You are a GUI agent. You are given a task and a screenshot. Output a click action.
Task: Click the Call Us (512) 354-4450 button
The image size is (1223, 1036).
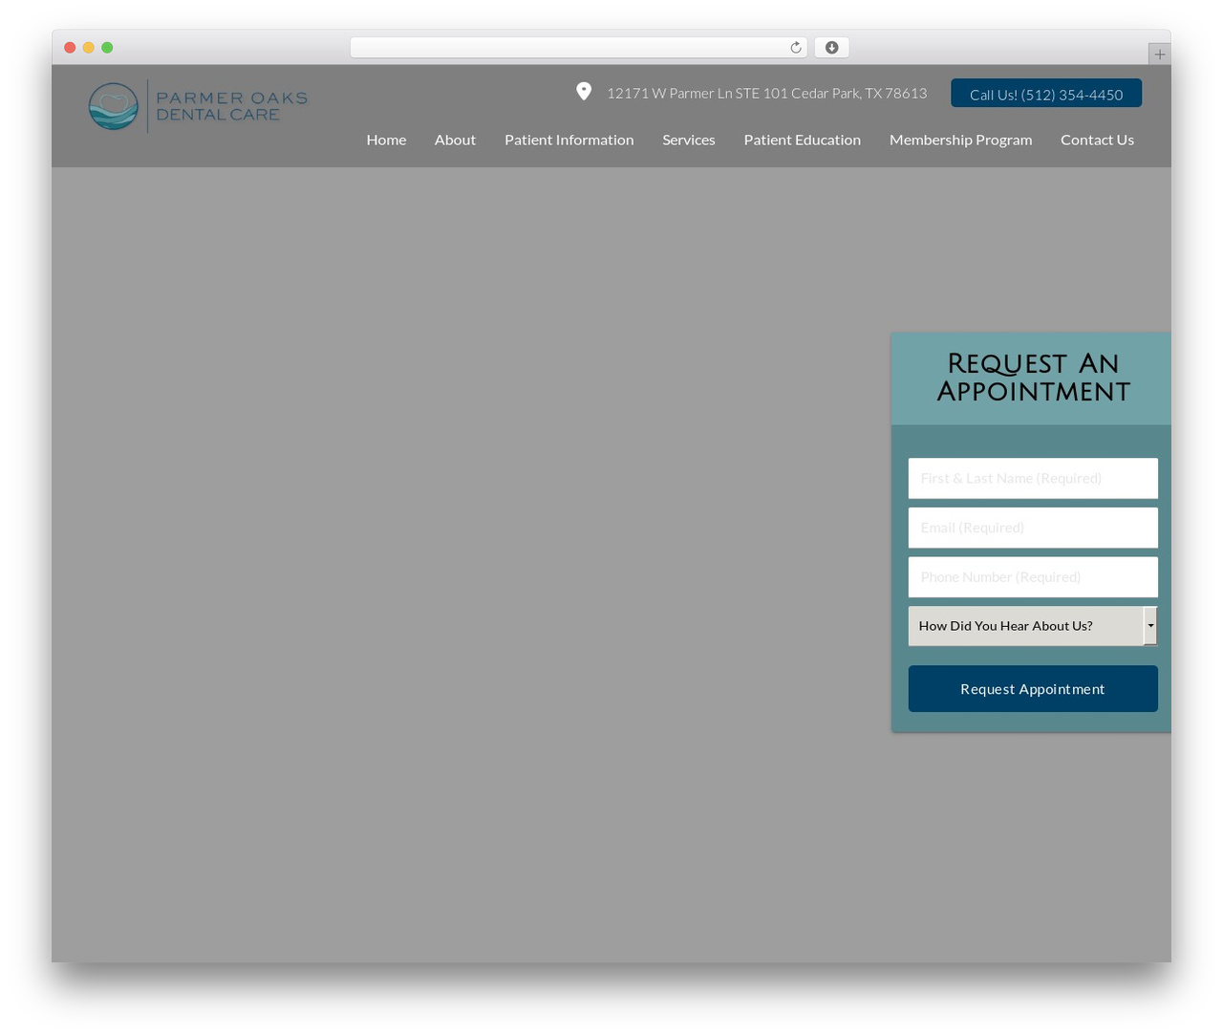pos(1046,94)
